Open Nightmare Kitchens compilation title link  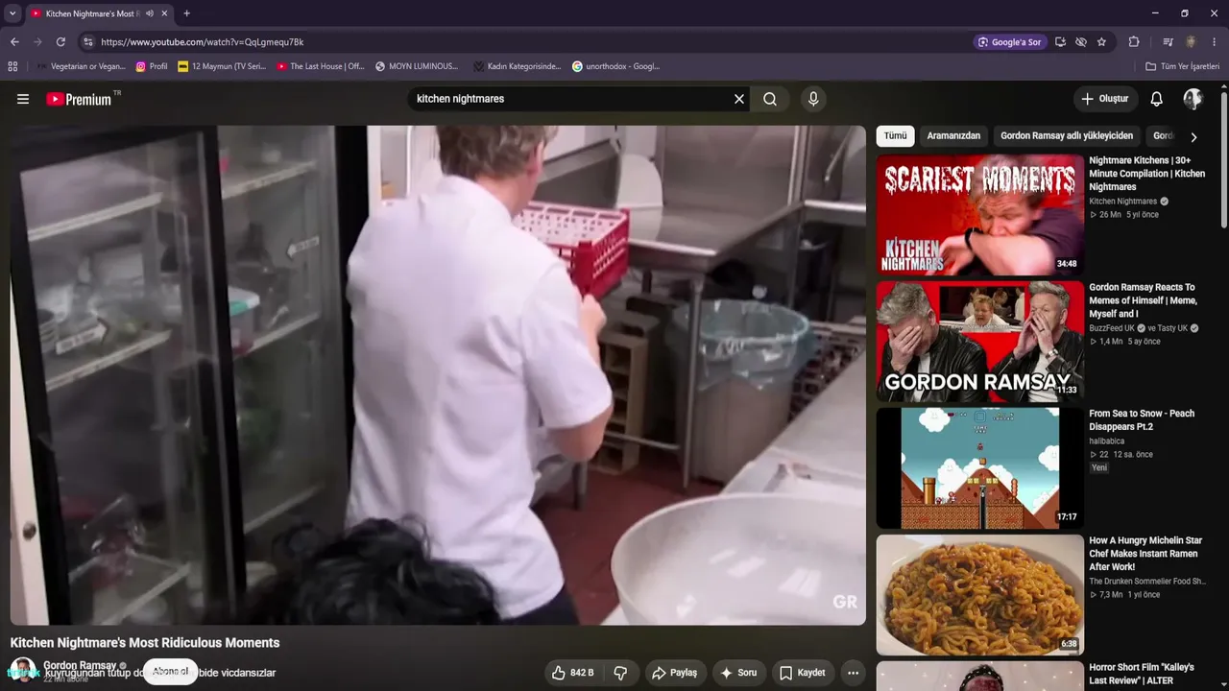[x=1146, y=174]
